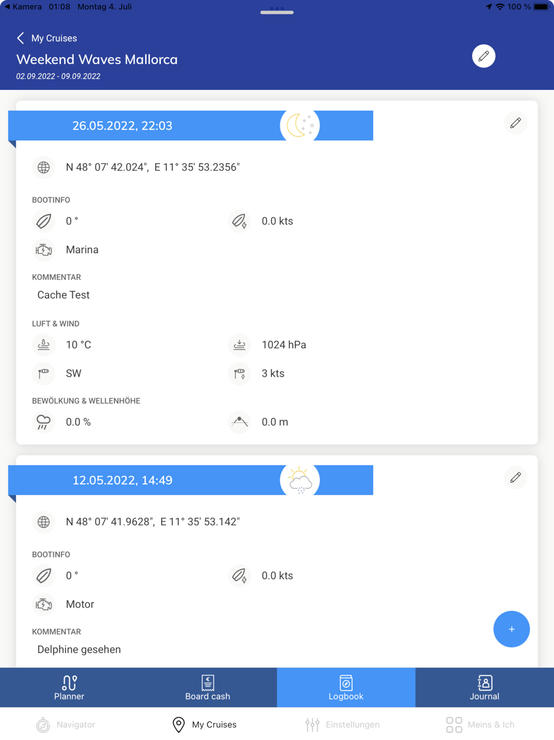
Task: Click the Marina engine icon
Action: (43, 250)
